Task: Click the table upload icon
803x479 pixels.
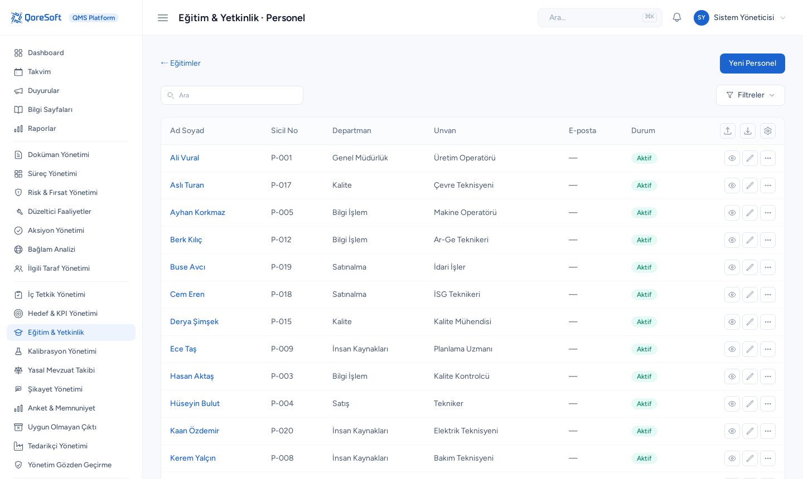Action: click(728, 131)
